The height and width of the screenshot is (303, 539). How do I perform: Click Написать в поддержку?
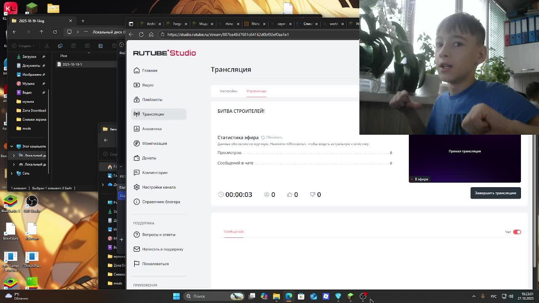[158, 249]
